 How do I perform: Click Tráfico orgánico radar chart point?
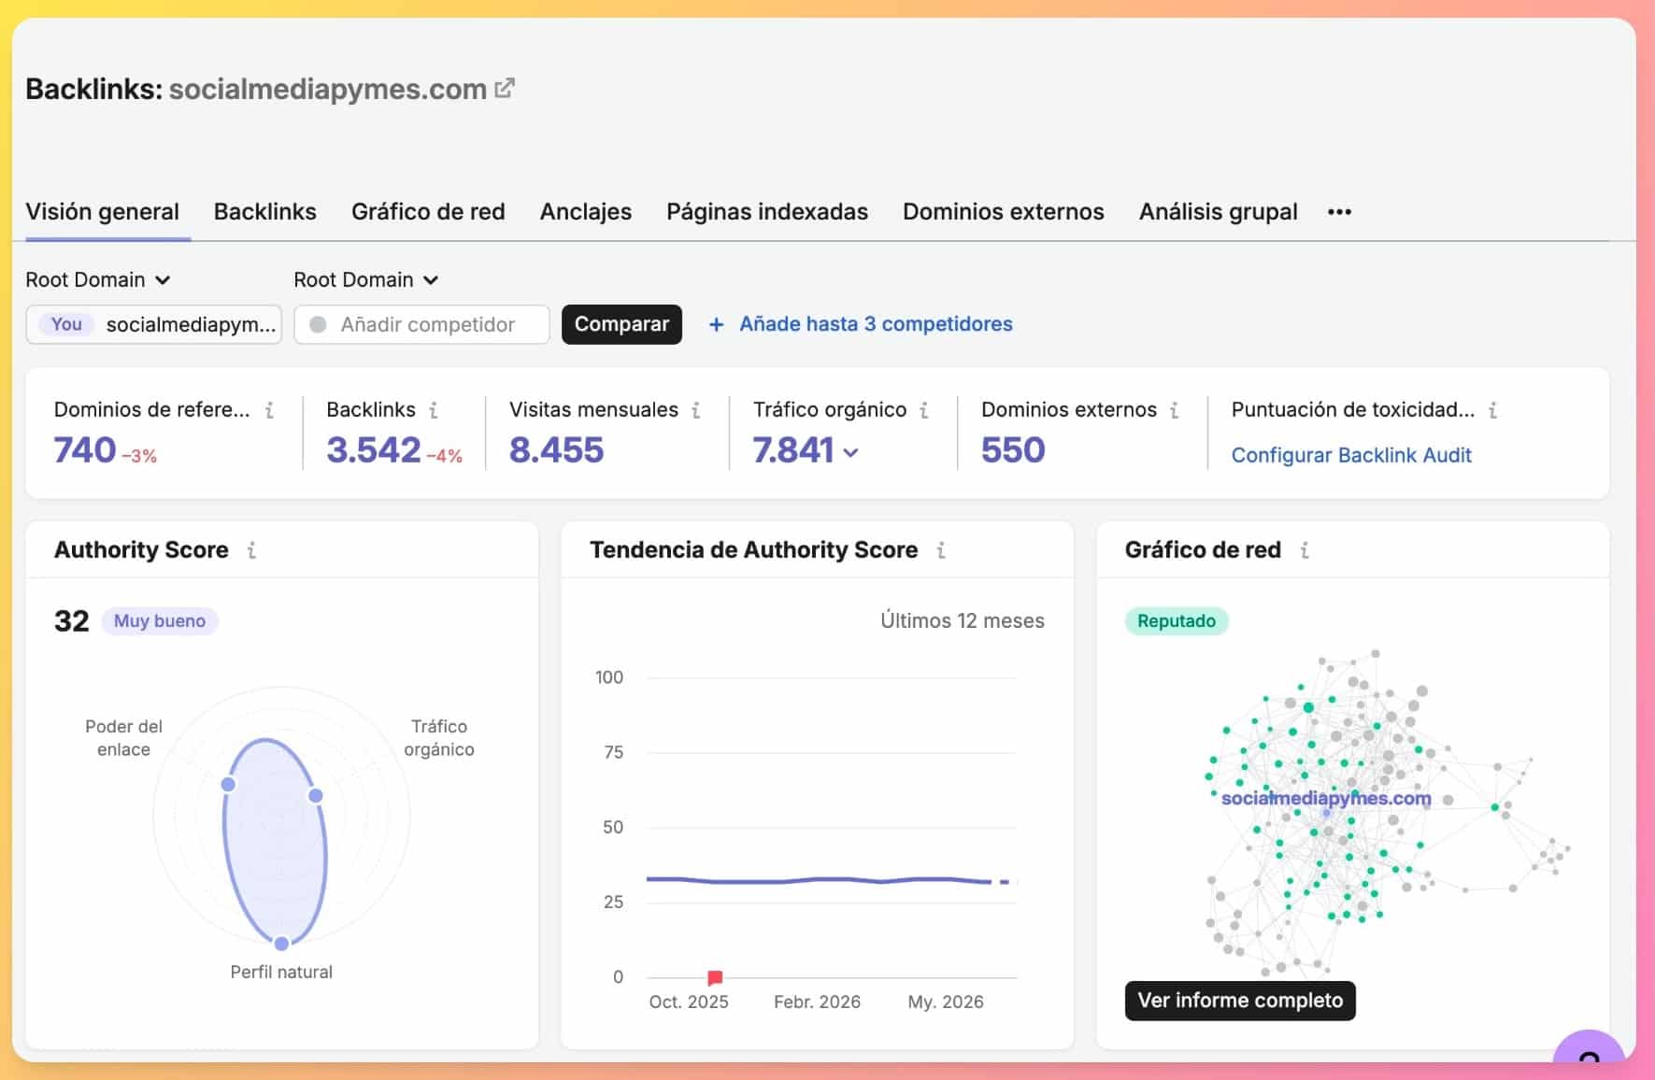click(316, 796)
